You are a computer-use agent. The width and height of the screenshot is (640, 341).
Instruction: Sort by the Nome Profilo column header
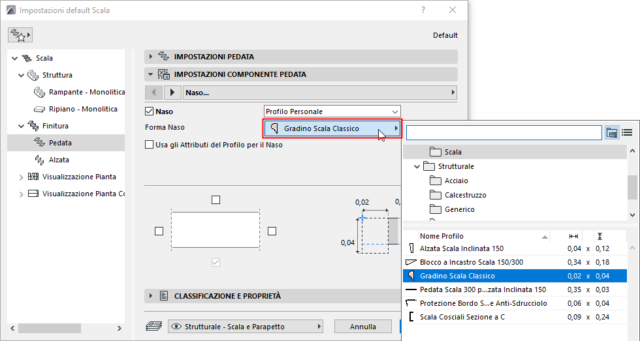pos(442,236)
